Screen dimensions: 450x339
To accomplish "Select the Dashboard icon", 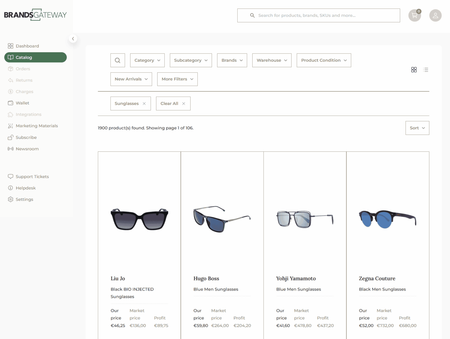I will pyautogui.click(x=11, y=46).
